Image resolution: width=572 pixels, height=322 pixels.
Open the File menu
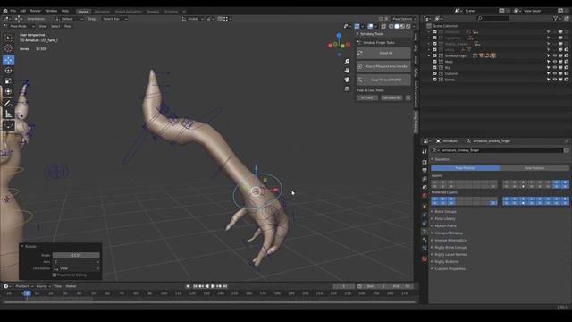tap(13, 11)
